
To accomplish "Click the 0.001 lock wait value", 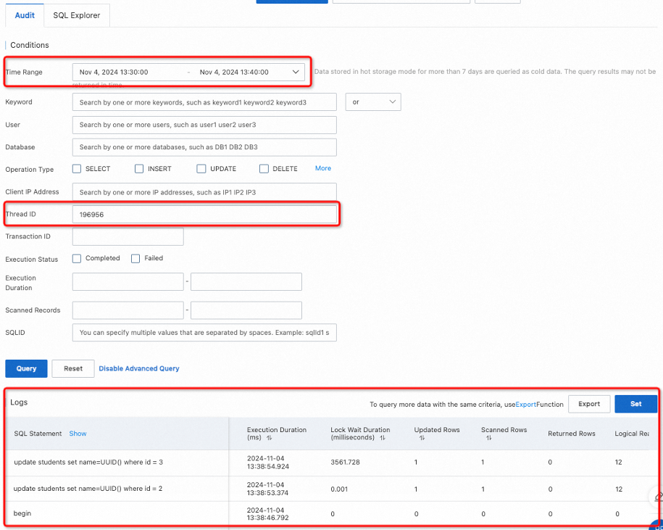I will [338, 489].
